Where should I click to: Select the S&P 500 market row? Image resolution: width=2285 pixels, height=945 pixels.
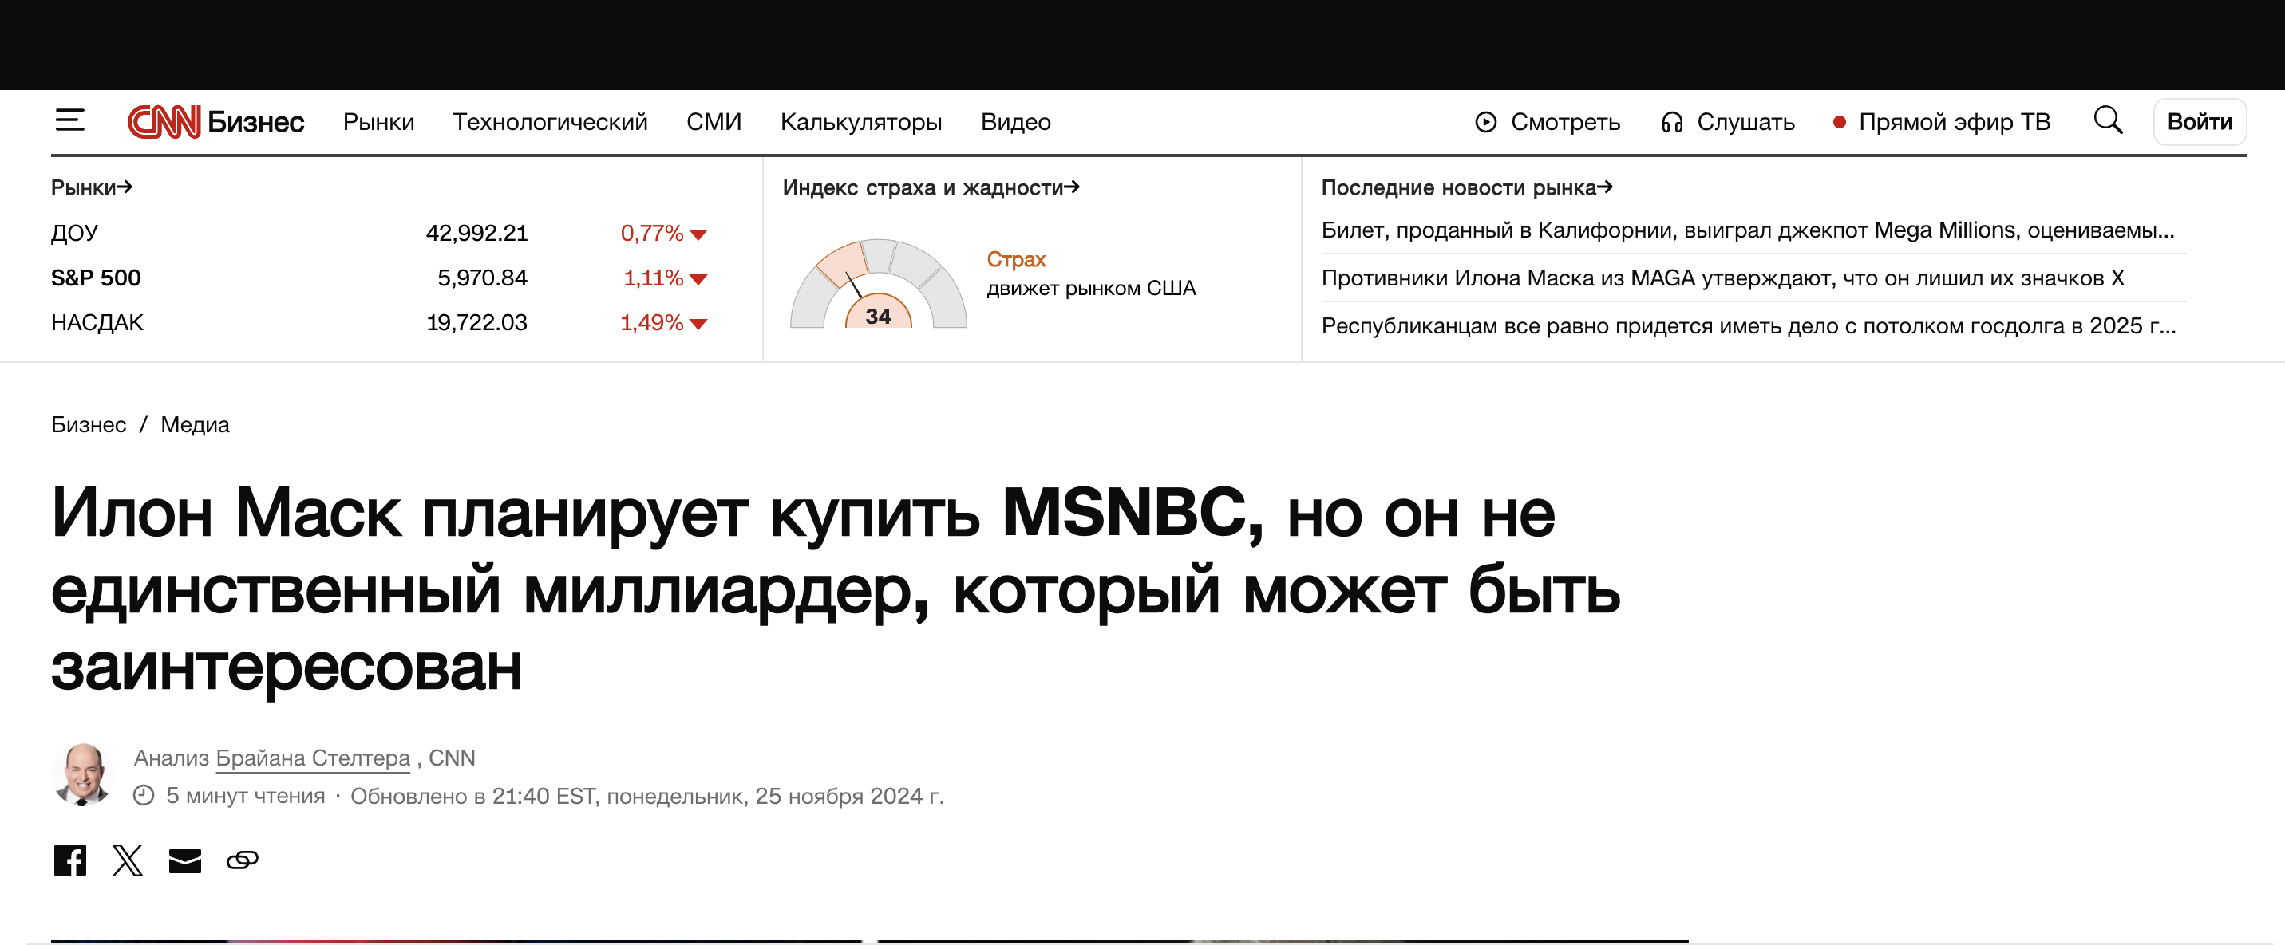pos(380,278)
